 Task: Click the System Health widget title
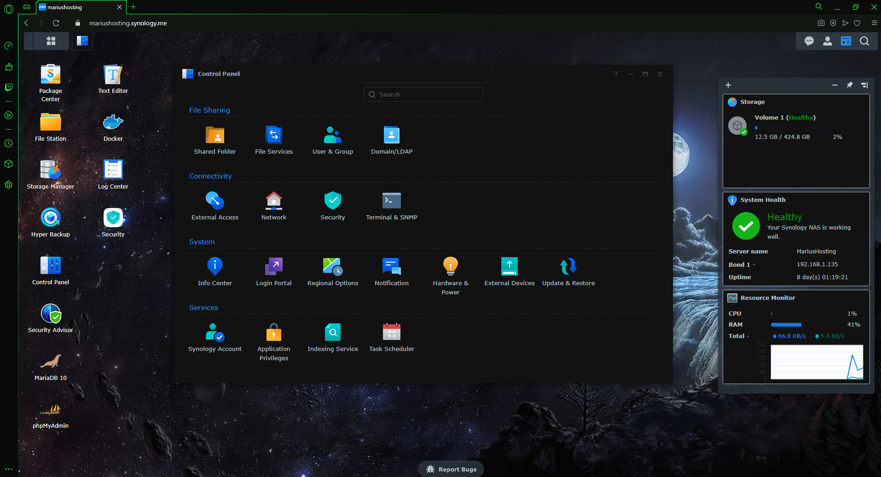(x=763, y=200)
